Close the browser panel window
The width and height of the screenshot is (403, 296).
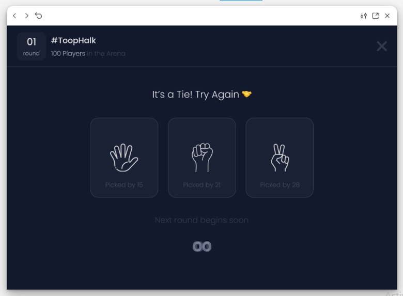[388, 15]
